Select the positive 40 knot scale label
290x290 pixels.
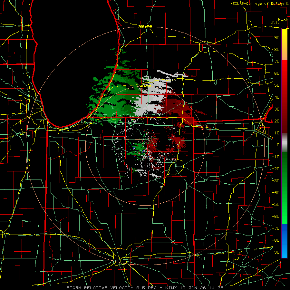pos(277,97)
